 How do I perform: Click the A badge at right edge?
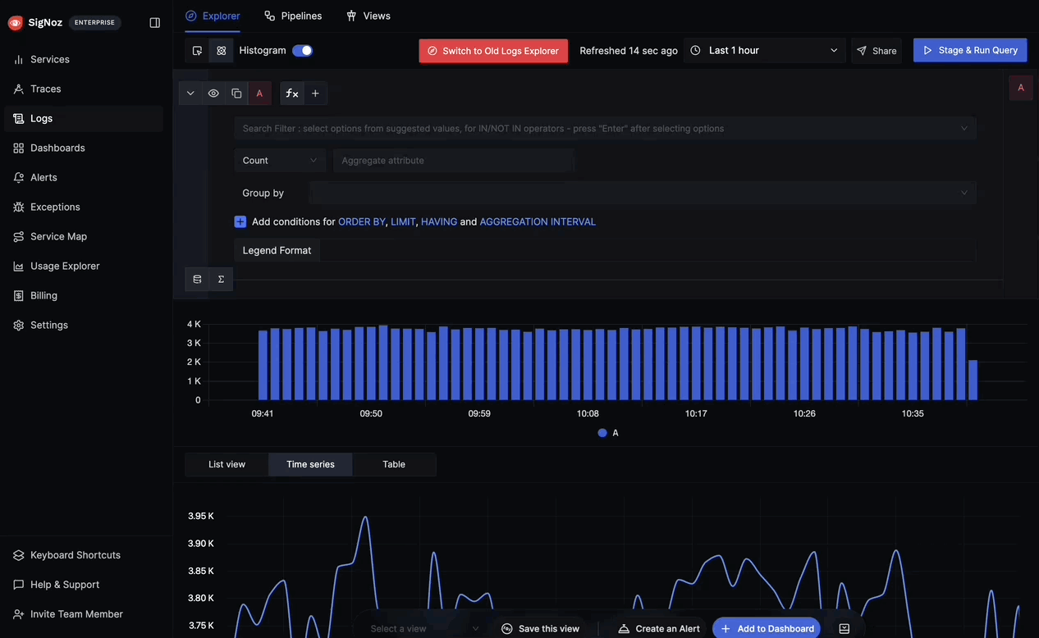[x=1021, y=88]
